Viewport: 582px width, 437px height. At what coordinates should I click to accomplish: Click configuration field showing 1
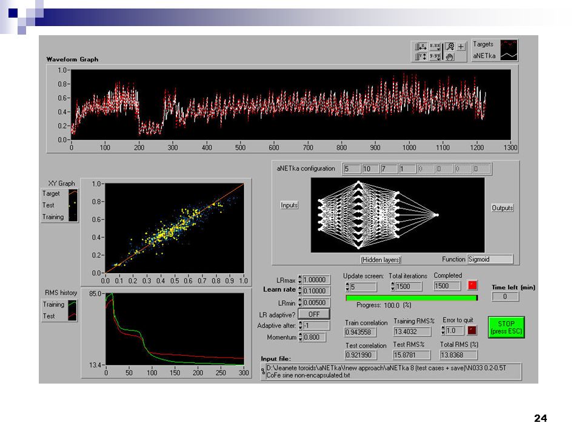pos(407,169)
